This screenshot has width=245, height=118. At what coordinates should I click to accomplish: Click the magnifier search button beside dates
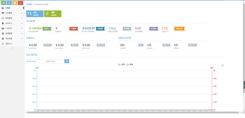click(x=67, y=61)
